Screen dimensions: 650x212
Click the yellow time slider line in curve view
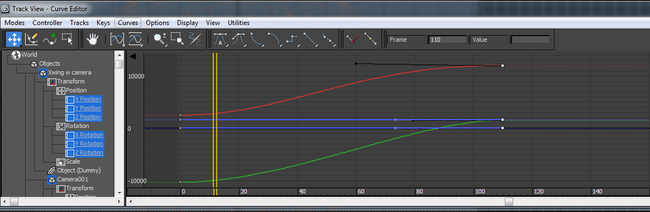pyautogui.click(x=215, y=124)
